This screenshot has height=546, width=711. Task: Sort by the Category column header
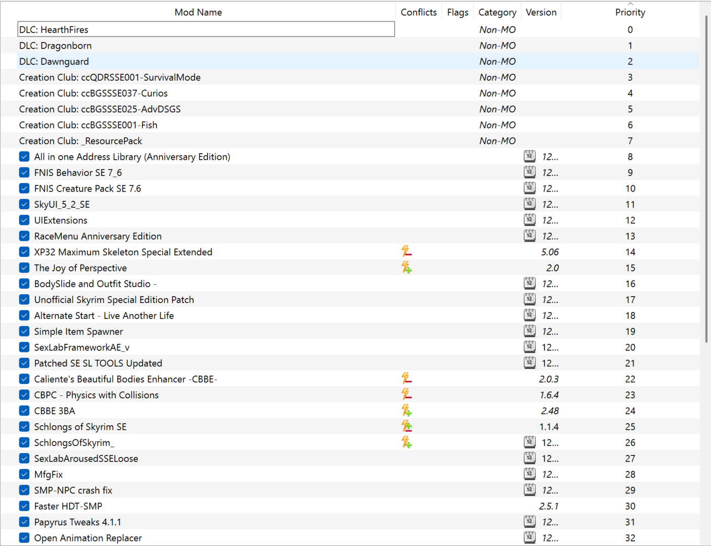497,12
